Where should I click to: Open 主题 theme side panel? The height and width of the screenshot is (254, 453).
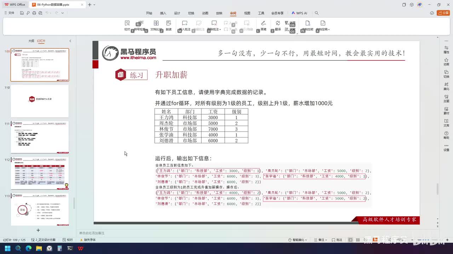[x=446, y=98]
